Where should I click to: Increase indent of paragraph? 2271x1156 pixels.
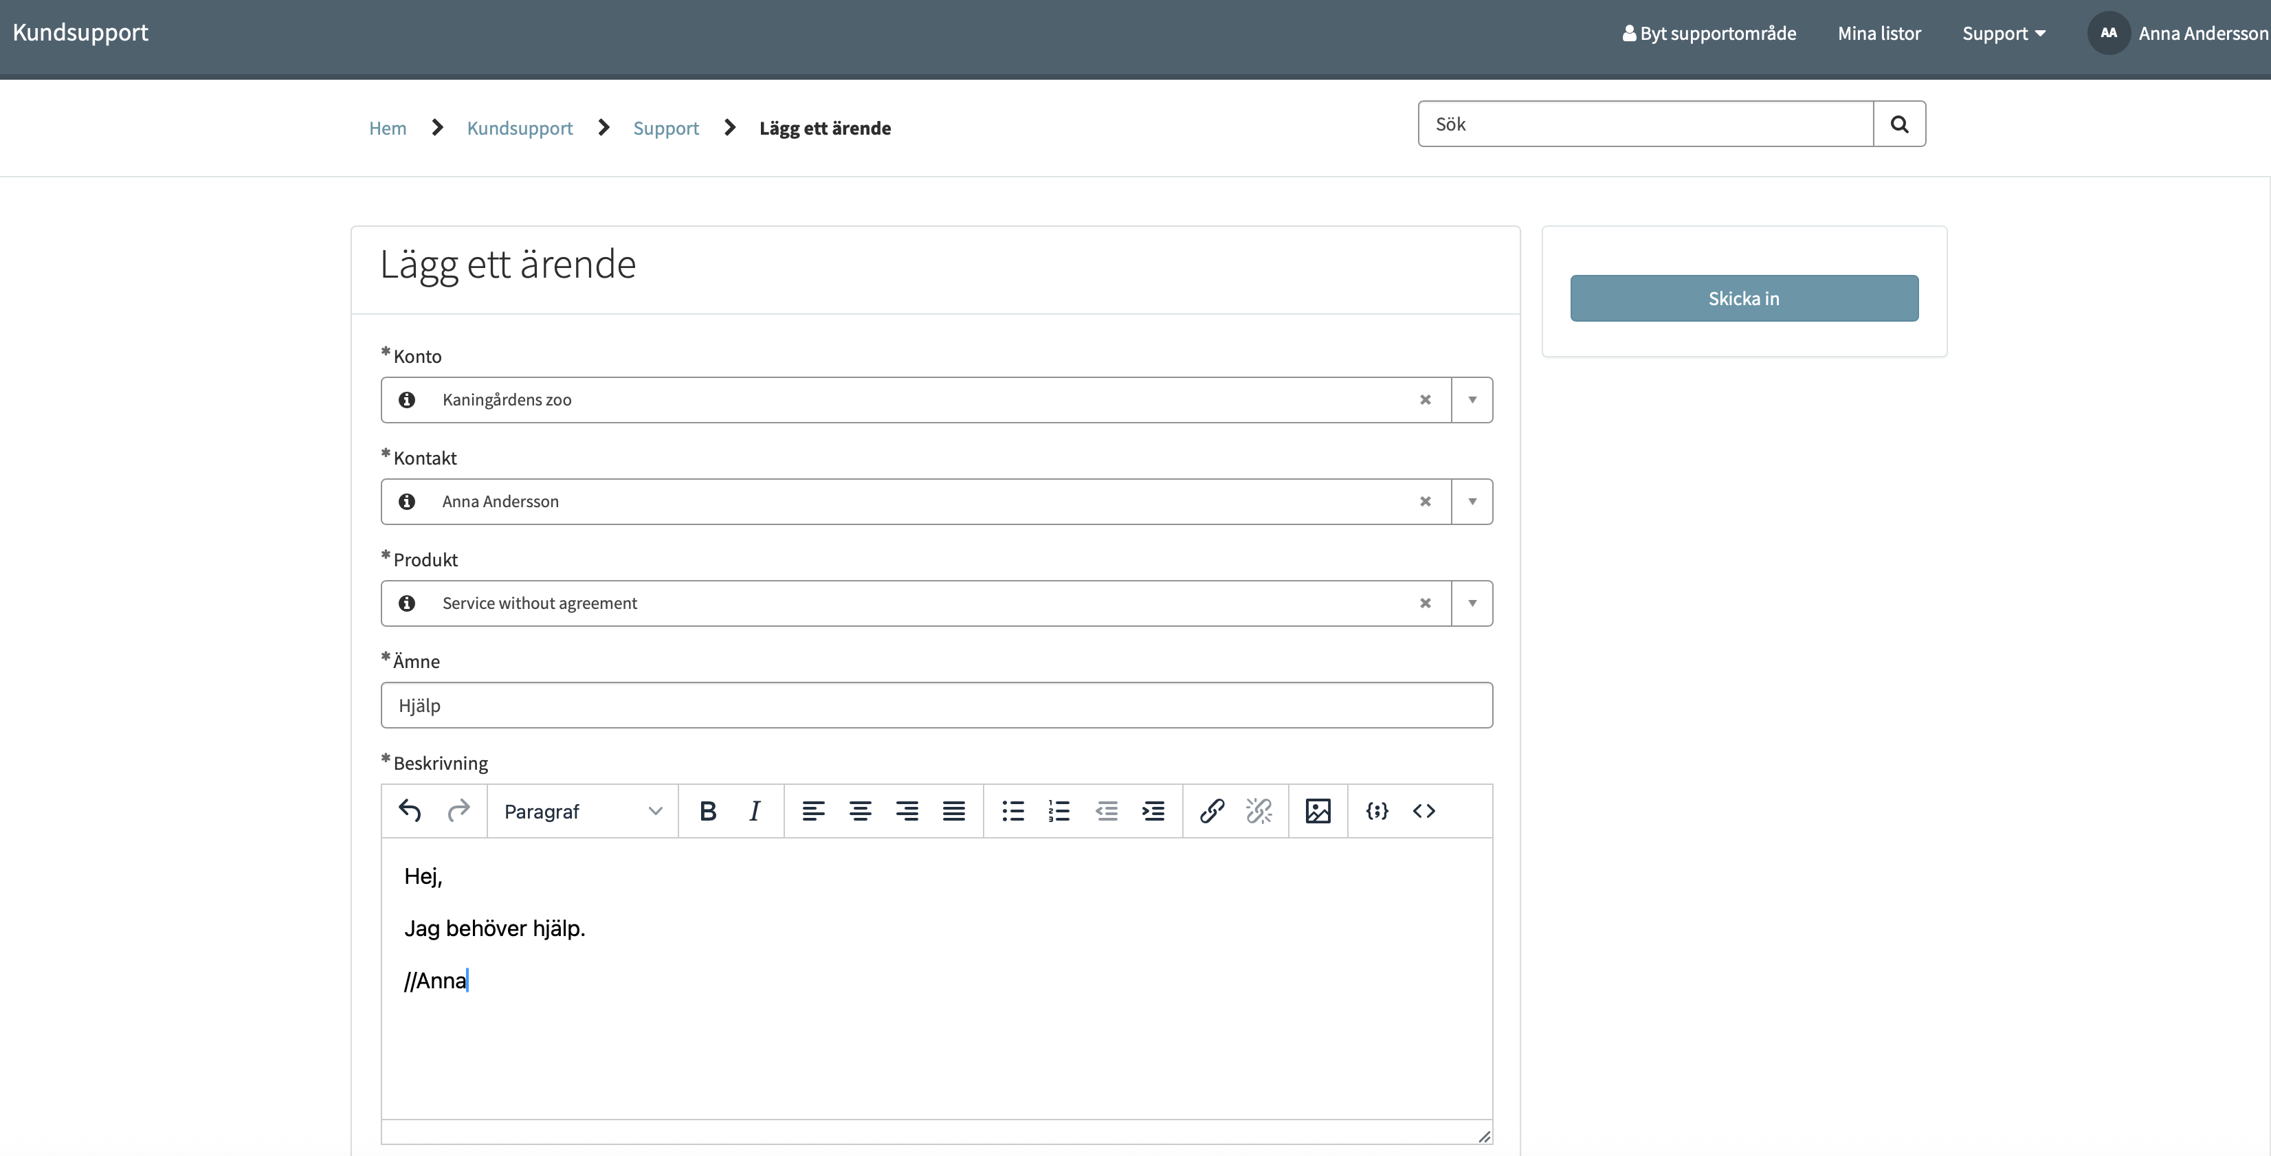1153,810
